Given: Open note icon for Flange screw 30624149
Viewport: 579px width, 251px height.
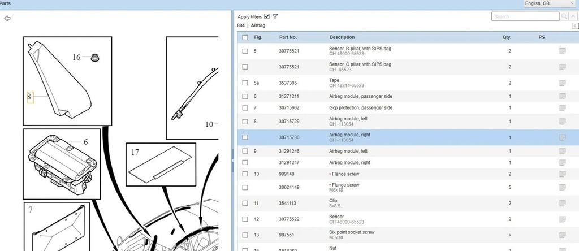Looking at the screenshot, I should 563,188.
